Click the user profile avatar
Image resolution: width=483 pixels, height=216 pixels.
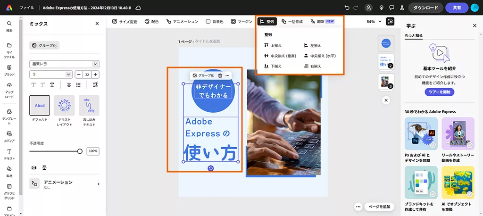475,8
